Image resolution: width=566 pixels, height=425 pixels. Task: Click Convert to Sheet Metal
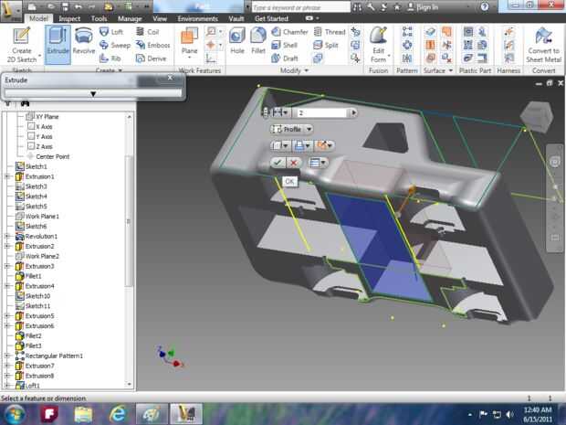544,45
